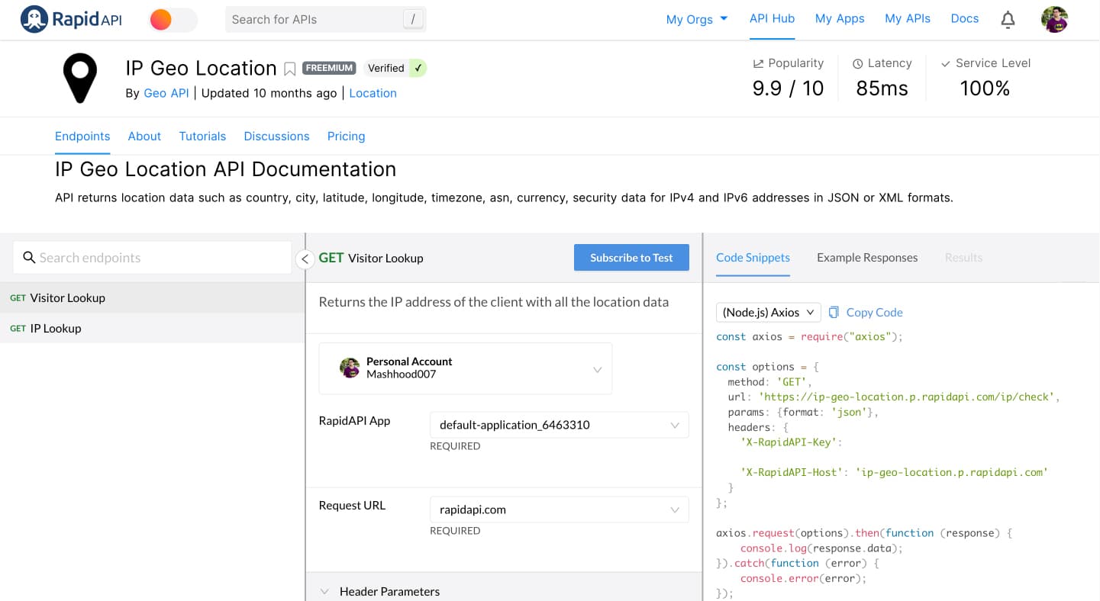Click the 'X-RapidAPI-Host' header line
1100x601 pixels.
click(894, 472)
